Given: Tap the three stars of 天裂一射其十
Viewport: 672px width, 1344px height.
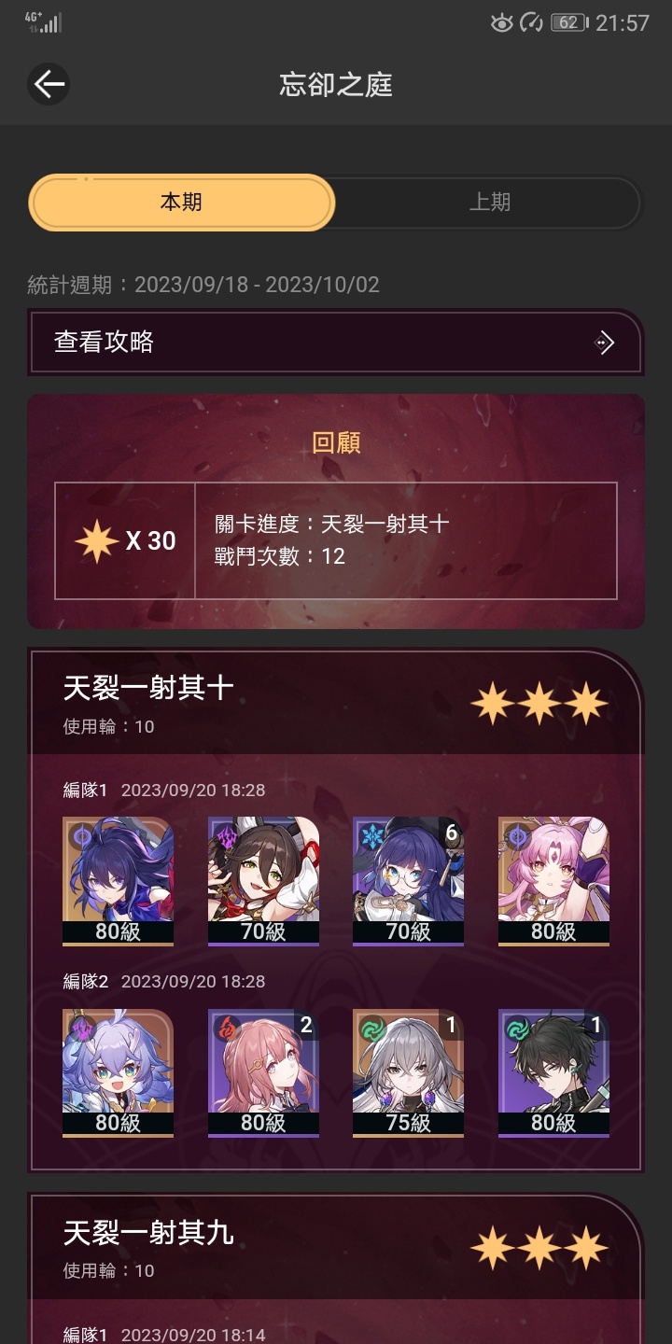Looking at the screenshot, I should [539, 704].
